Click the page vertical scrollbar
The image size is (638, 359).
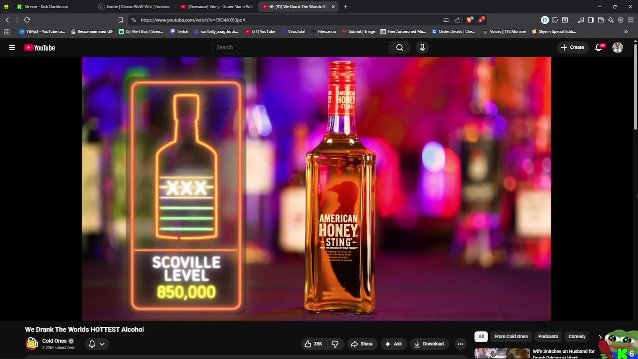pyautogui.click(x=635, y=87)
